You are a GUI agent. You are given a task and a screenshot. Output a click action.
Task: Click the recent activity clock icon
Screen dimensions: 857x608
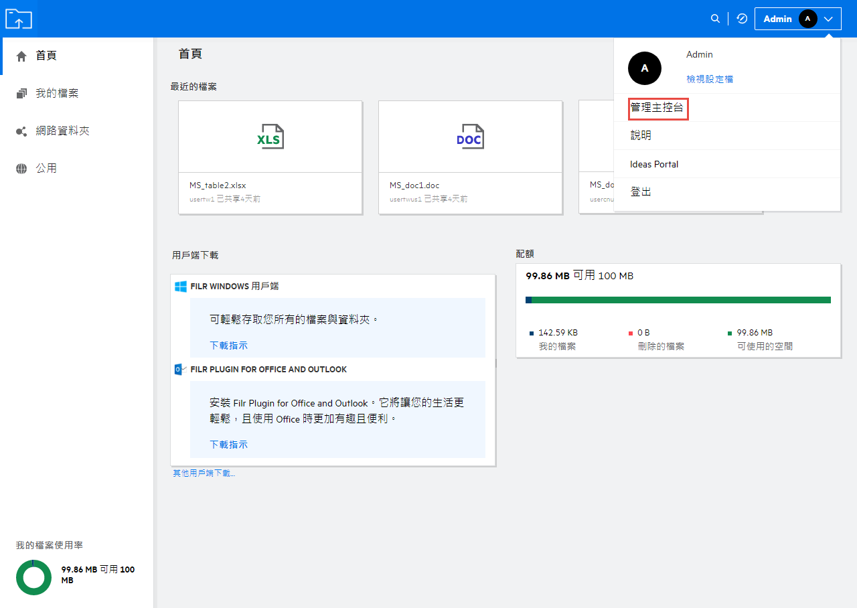coord(742,19)
